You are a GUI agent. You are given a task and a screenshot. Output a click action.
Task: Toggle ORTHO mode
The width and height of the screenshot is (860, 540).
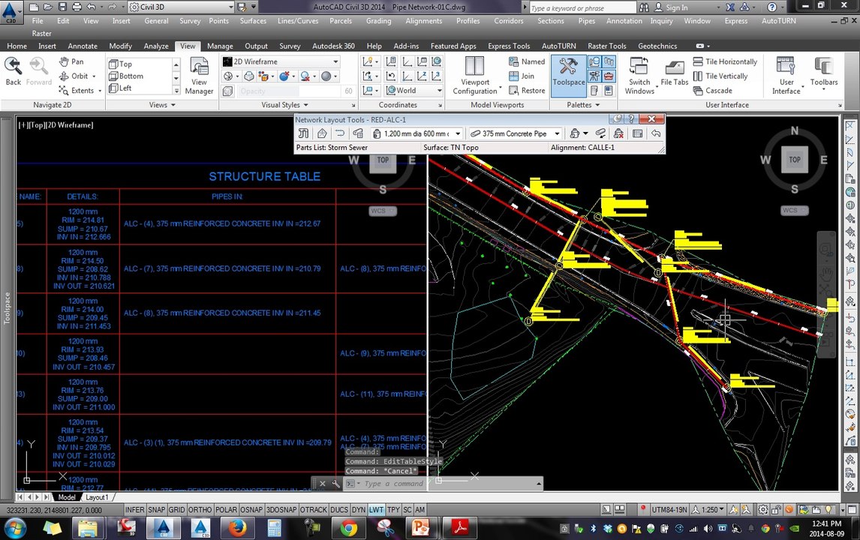[200, 509]
